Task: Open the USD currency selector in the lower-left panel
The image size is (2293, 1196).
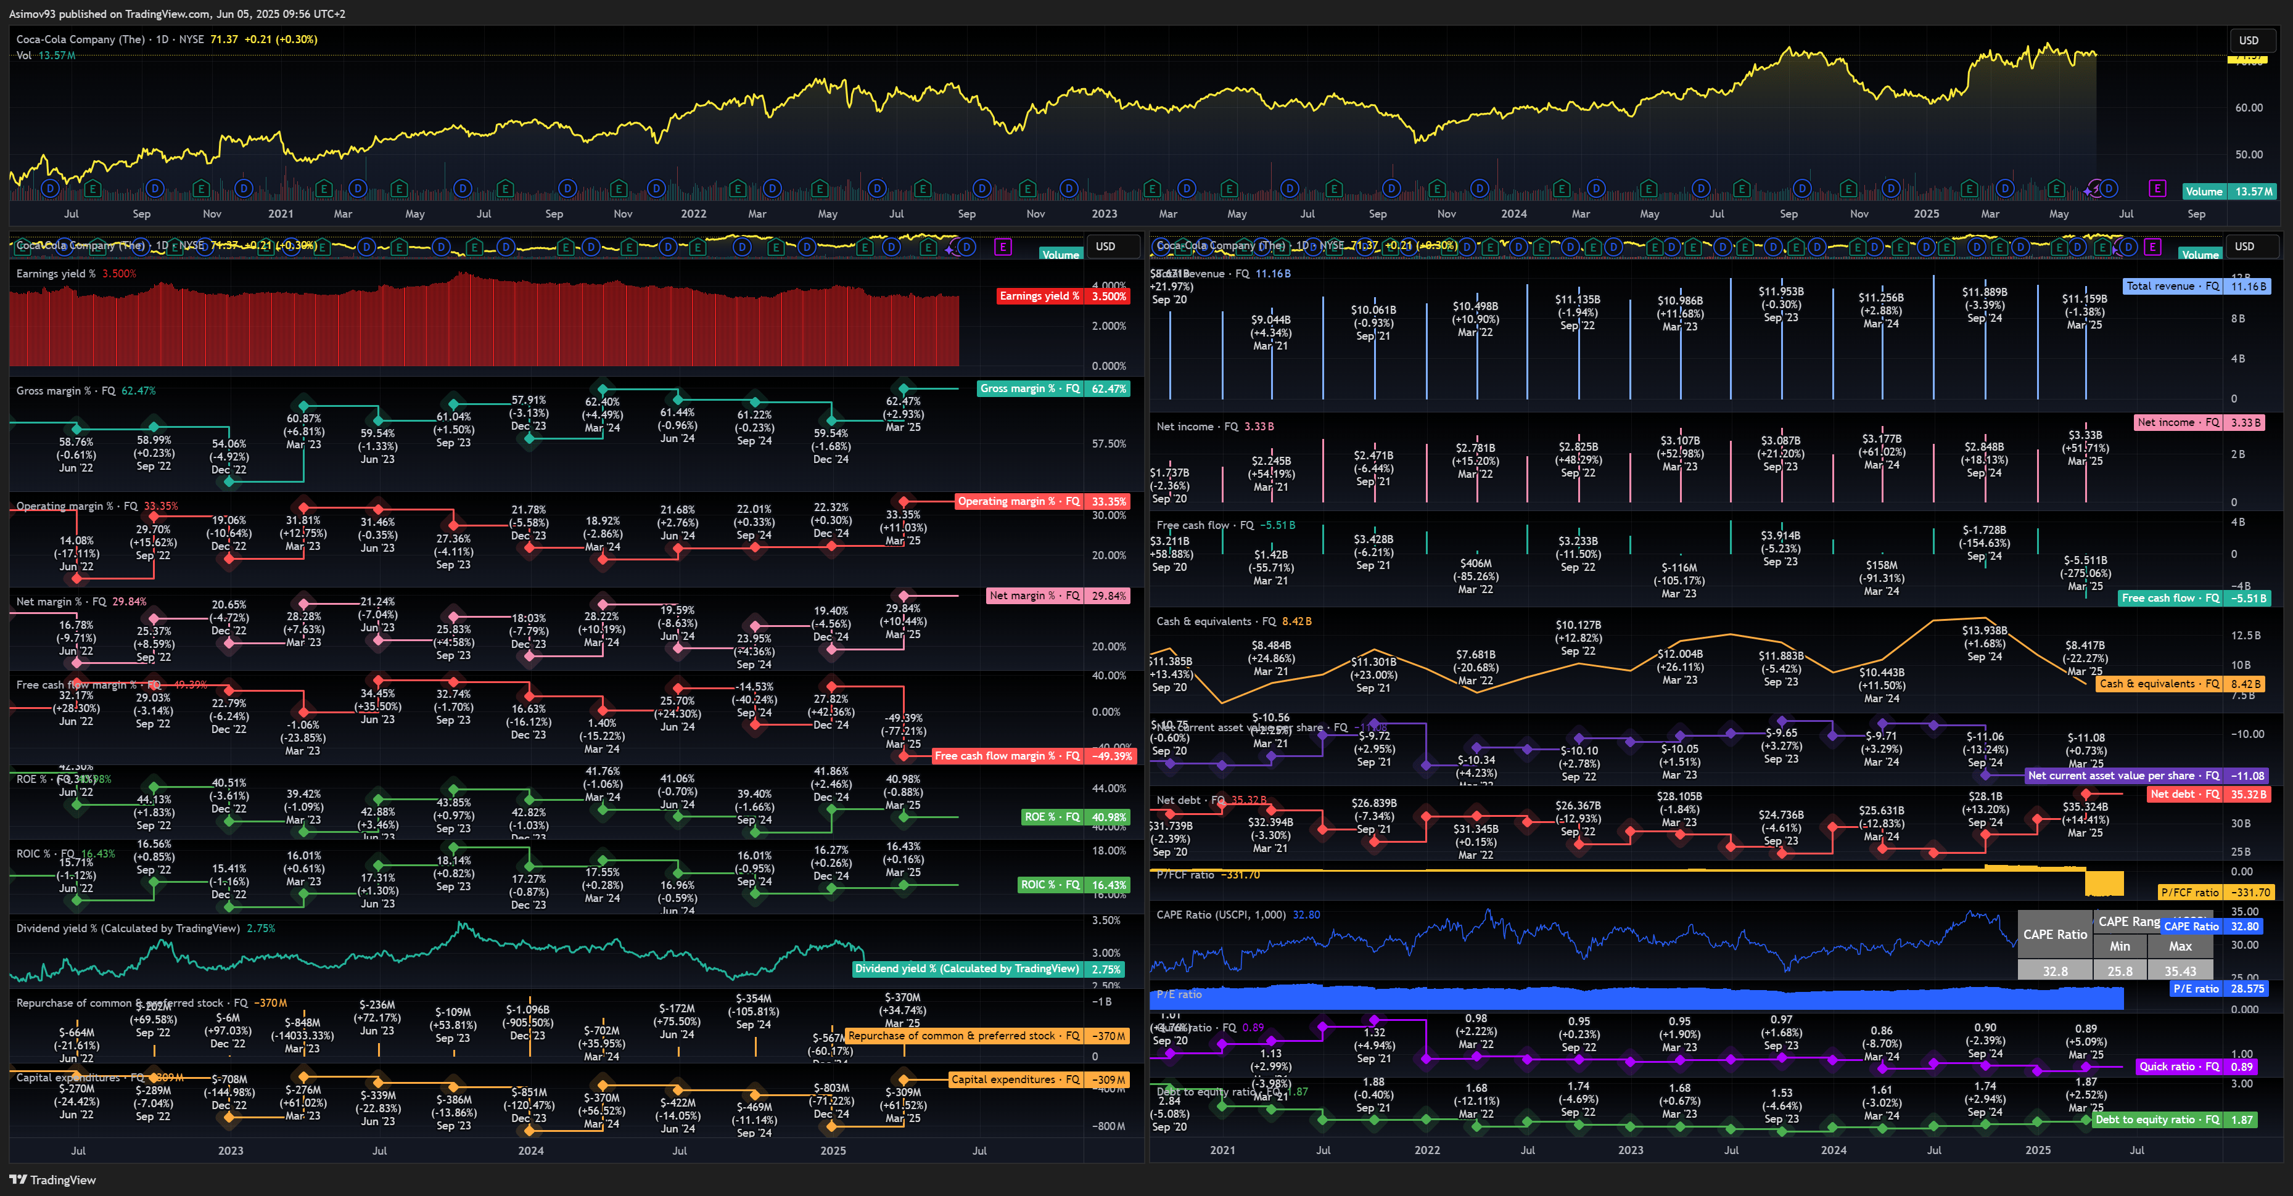Action: (1105, 247)
